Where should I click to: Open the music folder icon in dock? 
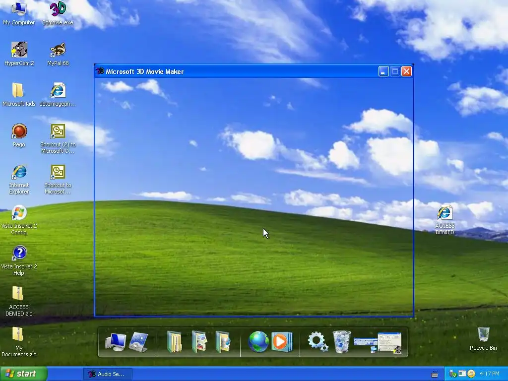click(x=223, y=341)
